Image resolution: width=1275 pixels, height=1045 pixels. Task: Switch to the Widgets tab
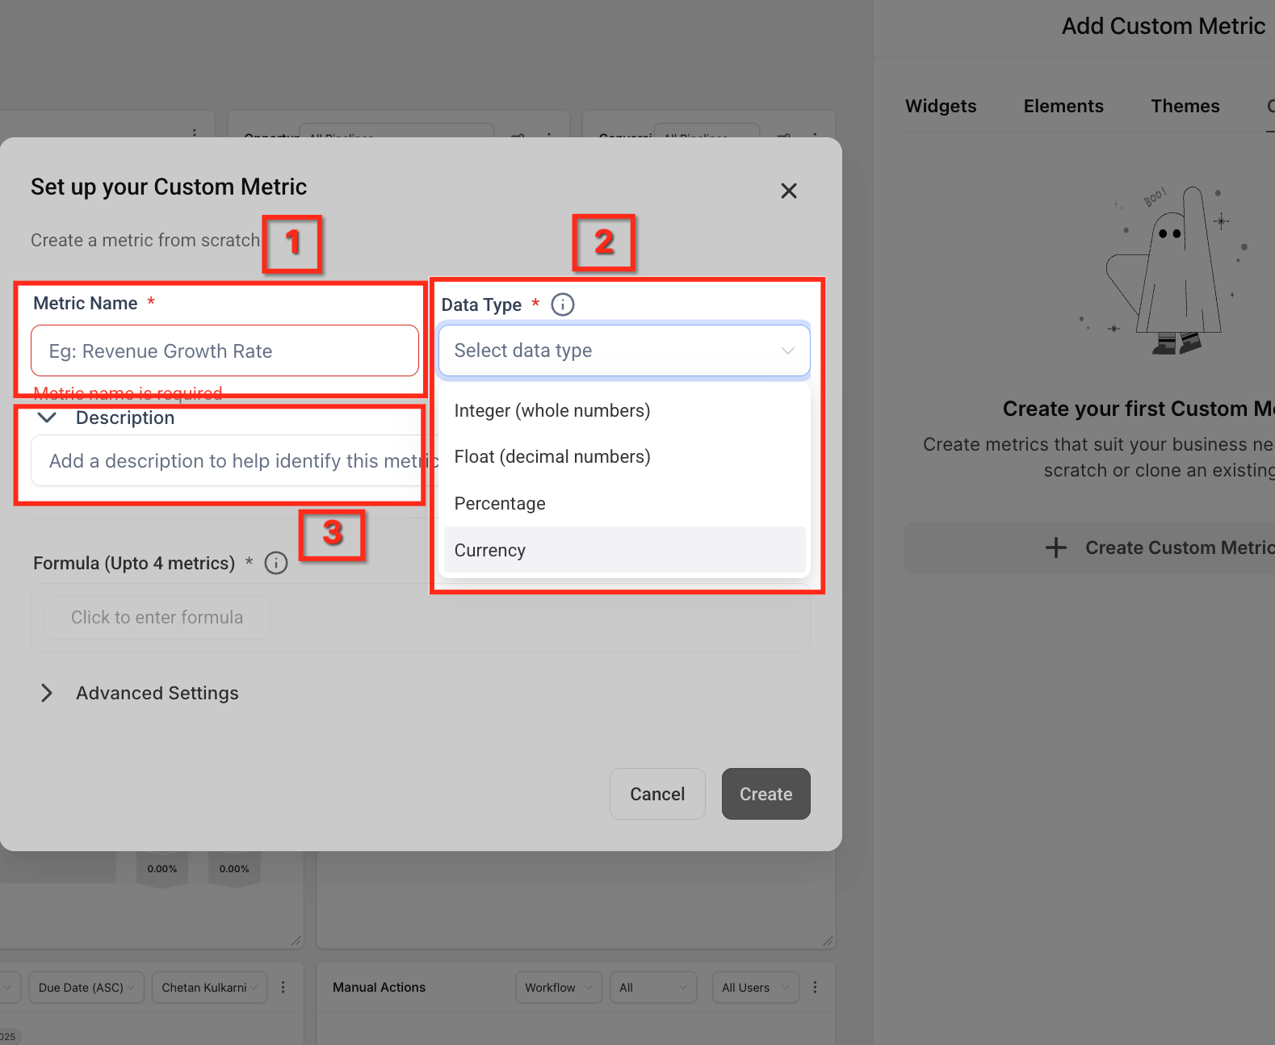941,106
